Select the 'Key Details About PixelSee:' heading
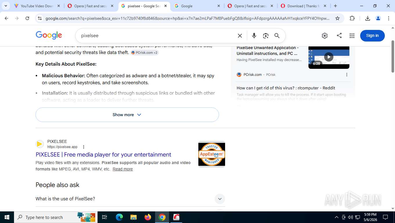This screenshot has height=223, width=395. click(66, 64)
